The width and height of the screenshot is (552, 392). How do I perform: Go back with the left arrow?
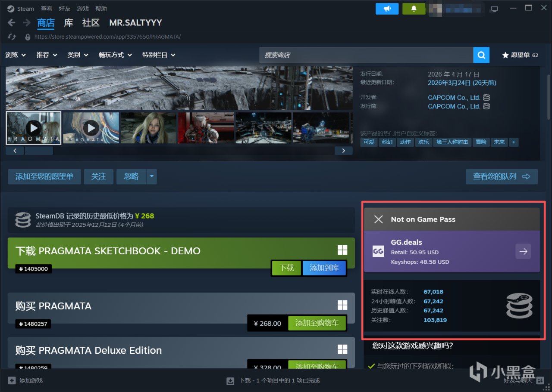pyautogui.click(x=12, y=23)
